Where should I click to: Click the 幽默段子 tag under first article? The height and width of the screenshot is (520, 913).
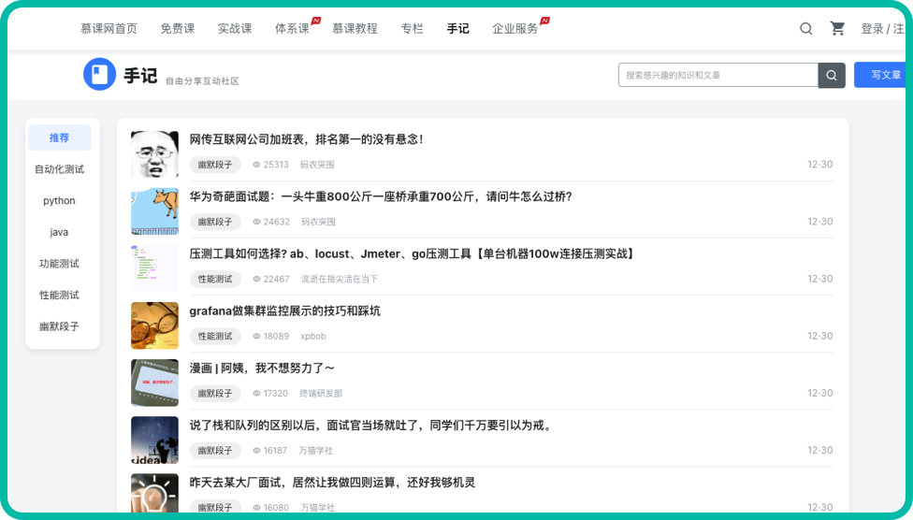coord(214,165)
